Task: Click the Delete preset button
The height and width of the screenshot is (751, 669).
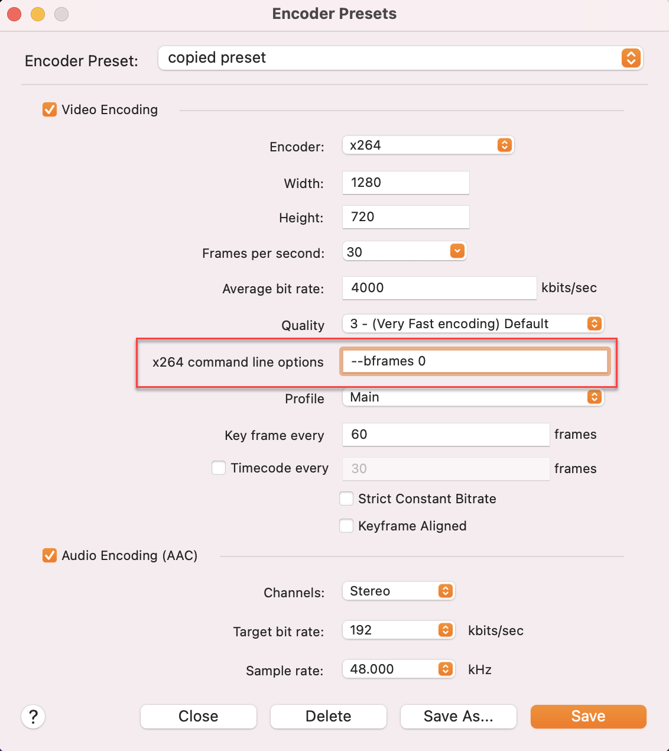Action: tap(329, 717)
